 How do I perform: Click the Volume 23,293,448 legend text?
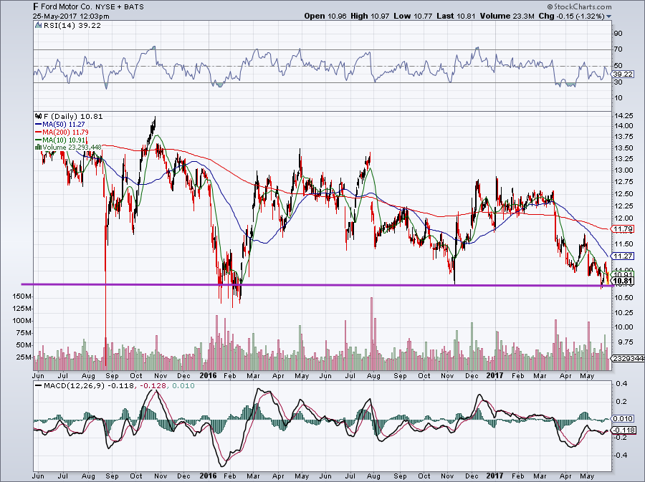(72, 147)
